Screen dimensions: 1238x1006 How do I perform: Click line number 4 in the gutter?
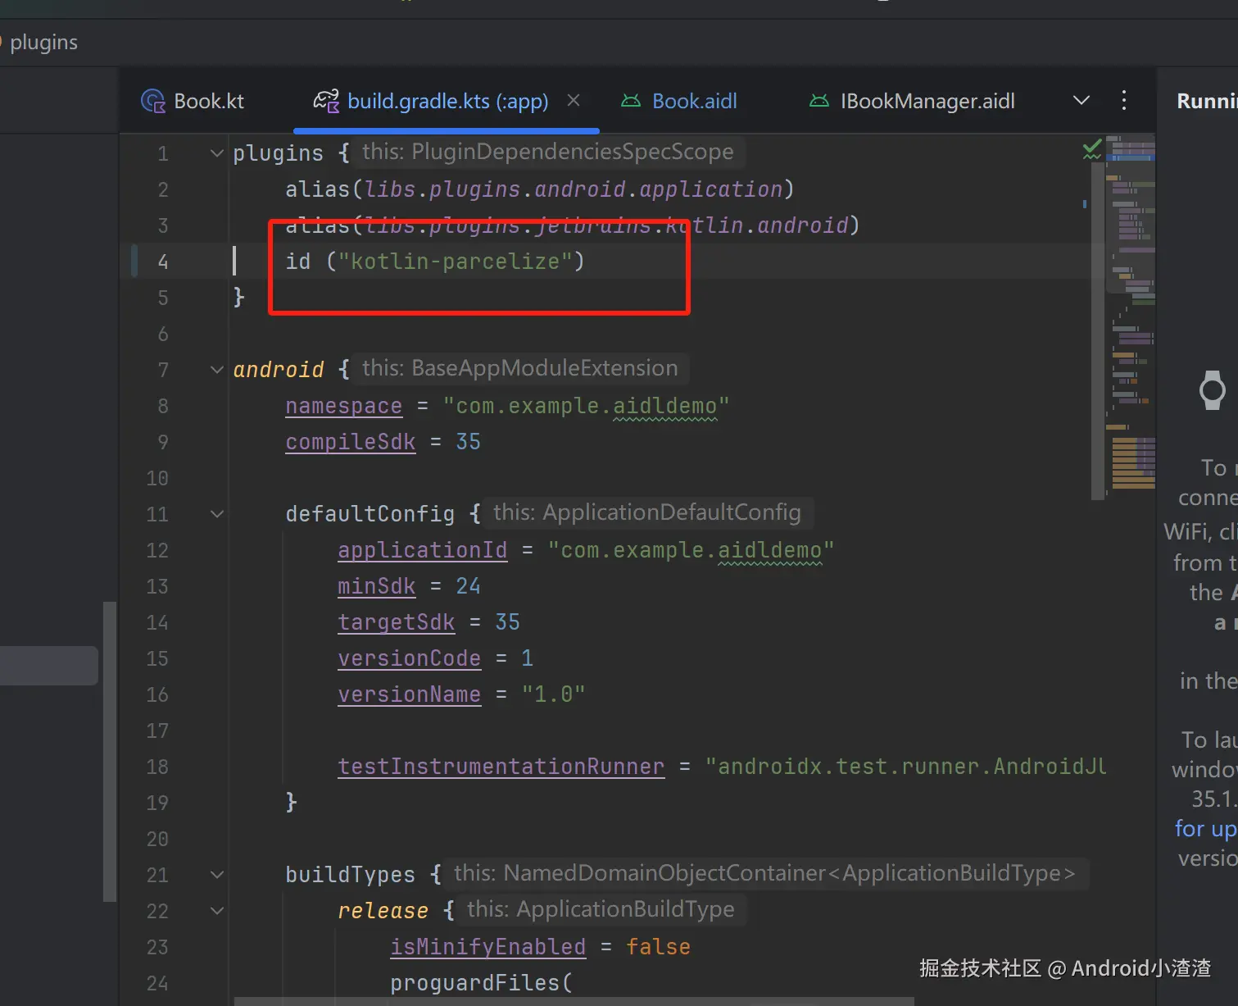click(163, 262)
